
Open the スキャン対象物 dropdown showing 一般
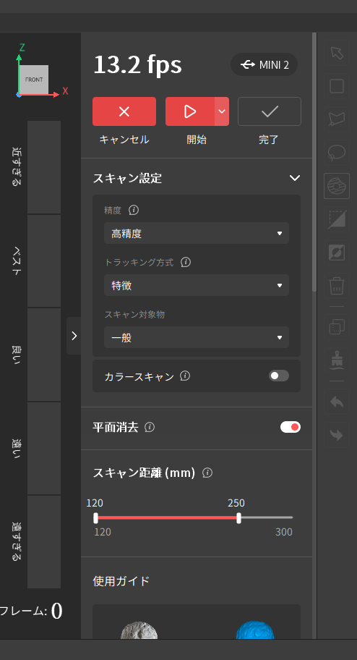tap(197, 337)
